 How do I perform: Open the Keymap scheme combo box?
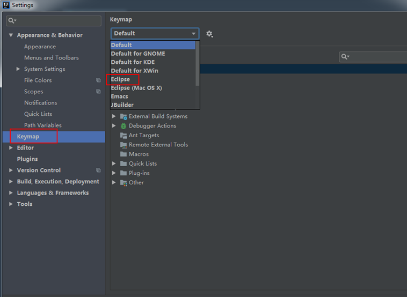[155, 33]
